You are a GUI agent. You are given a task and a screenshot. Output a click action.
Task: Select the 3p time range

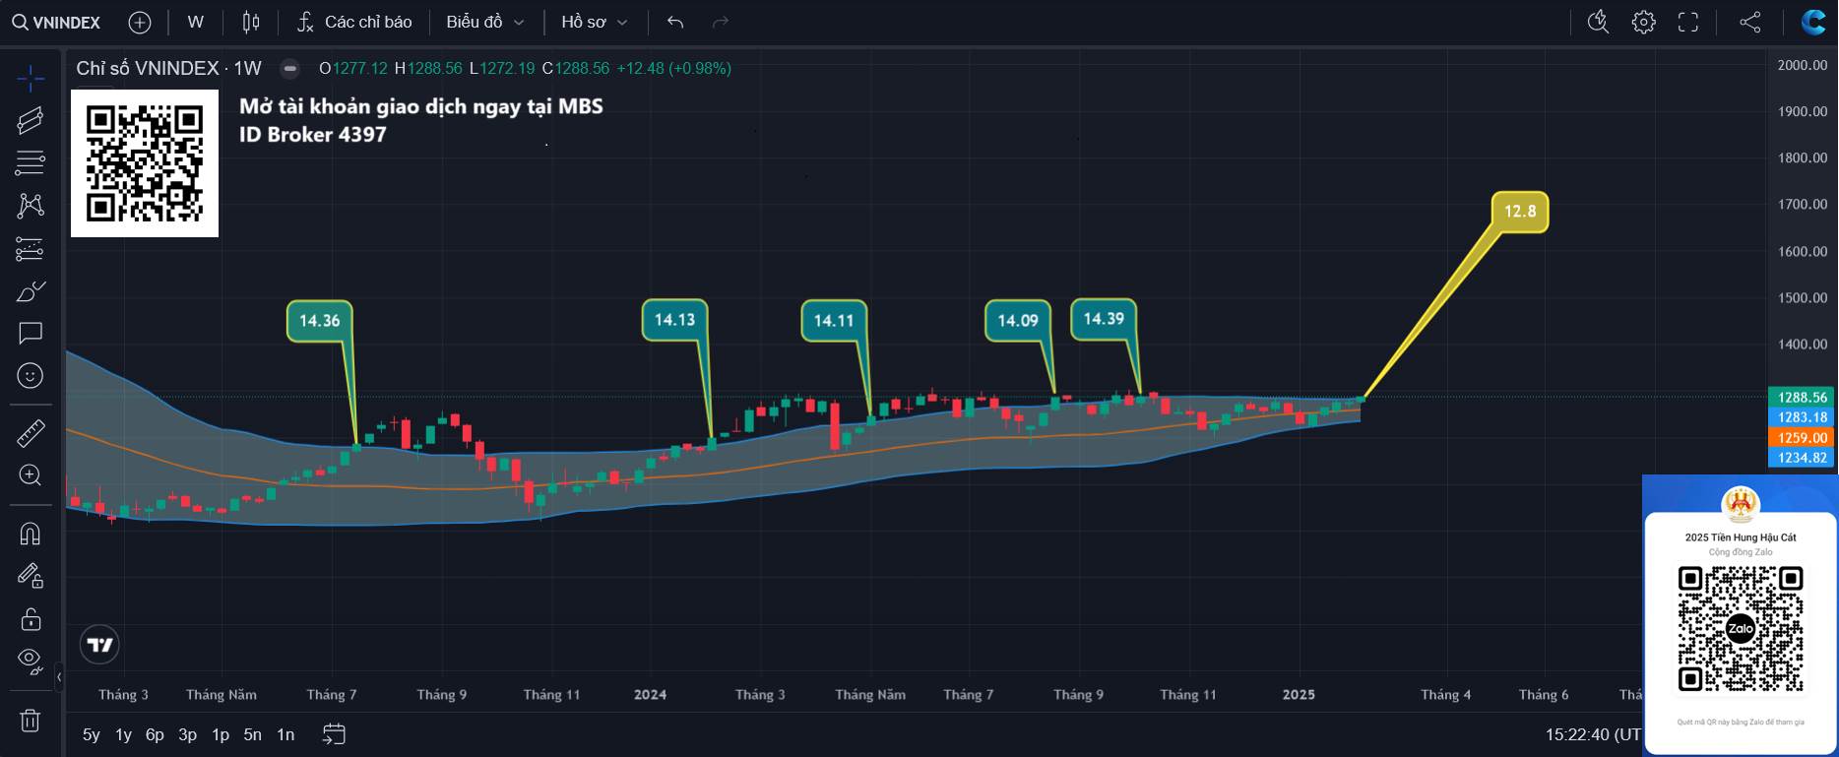pyautogui.click(x=187, y=734)
